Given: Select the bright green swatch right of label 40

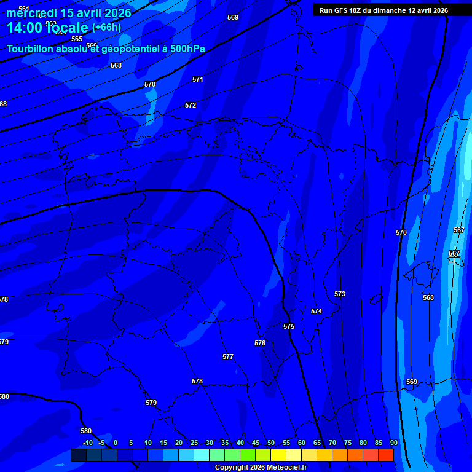Looking at the screenshot, I should (247, 455).
